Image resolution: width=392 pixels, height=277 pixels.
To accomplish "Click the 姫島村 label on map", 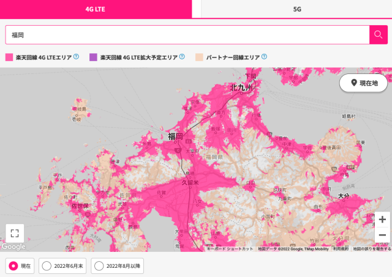I will coord(349,116).
